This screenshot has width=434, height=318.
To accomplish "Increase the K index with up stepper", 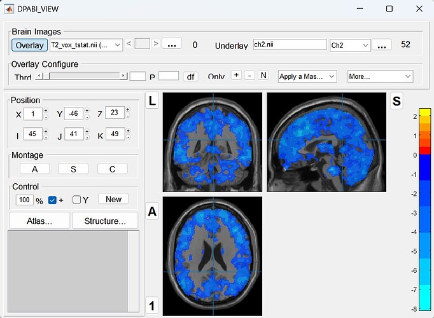I will [128, 131].
